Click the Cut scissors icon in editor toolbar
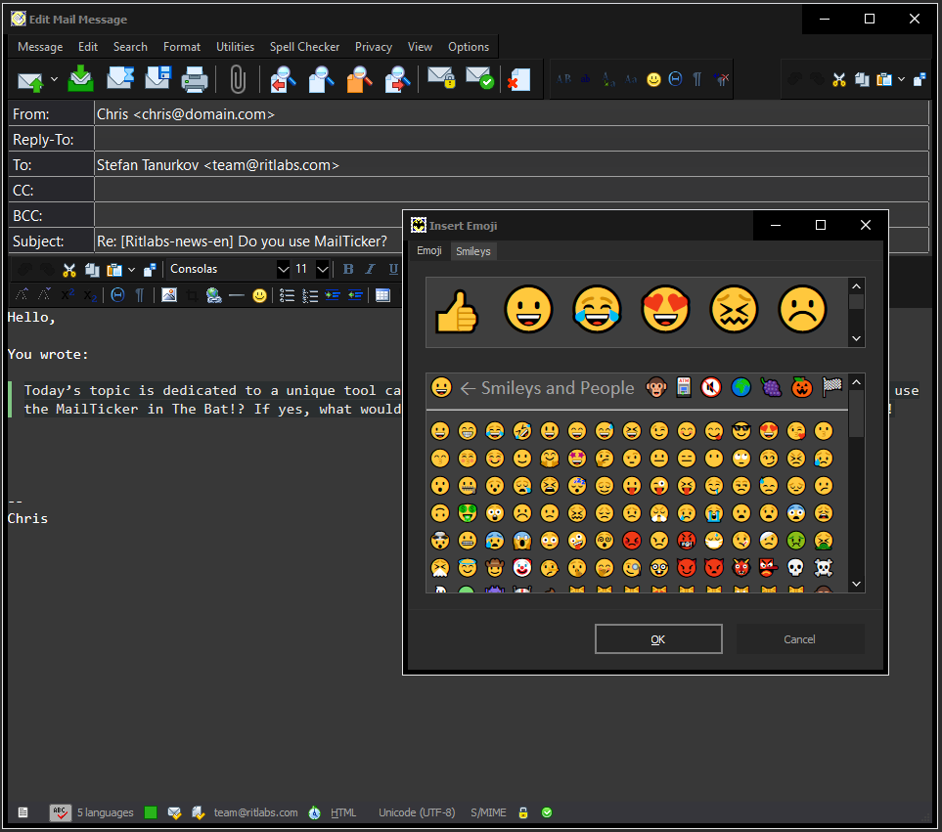 tap(69, 270)
